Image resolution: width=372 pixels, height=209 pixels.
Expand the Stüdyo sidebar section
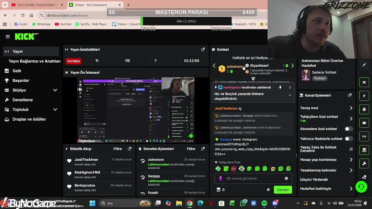55,90
